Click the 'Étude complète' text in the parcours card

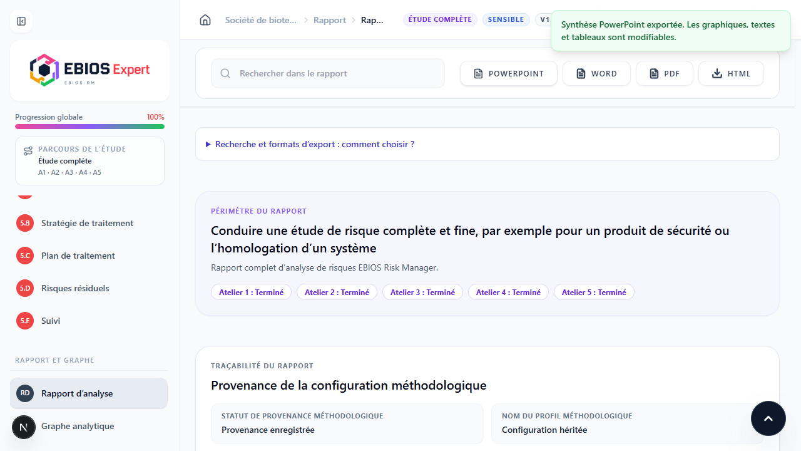coord(65,161)
